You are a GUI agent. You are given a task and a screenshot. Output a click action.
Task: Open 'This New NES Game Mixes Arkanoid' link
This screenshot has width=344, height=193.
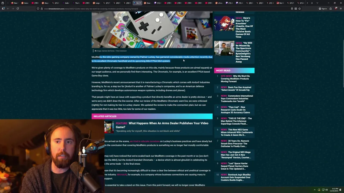(x=237, y=132)
